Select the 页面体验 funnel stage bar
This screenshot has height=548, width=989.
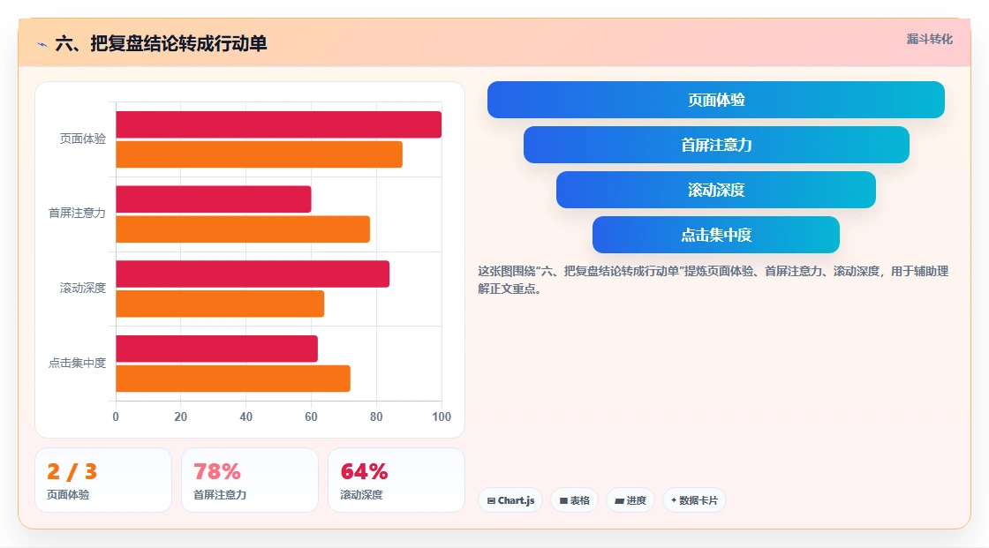716,100
